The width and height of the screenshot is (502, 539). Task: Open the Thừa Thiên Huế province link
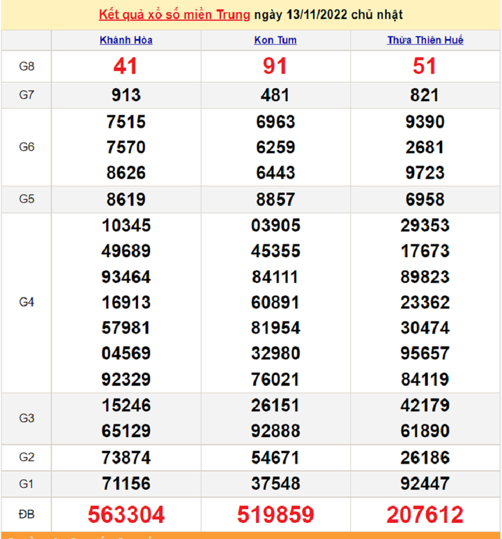pos(425,40)
